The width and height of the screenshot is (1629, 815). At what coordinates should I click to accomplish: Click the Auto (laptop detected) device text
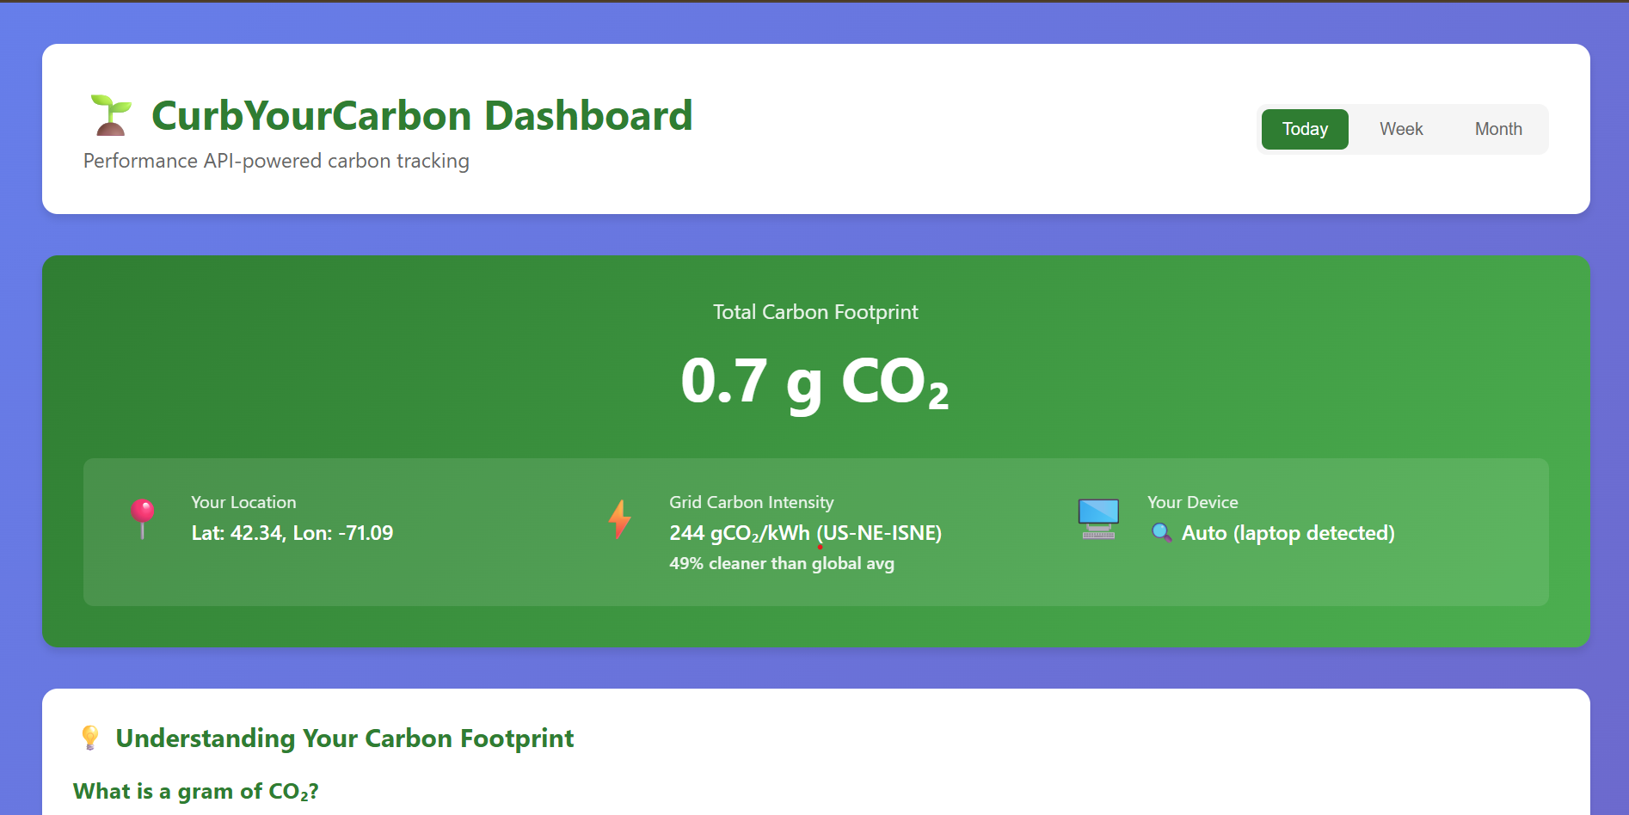(x=1288, y=533)
